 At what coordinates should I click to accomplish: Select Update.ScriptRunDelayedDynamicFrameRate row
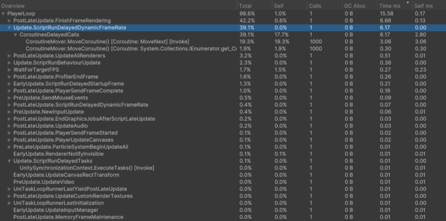click(223, 27)
